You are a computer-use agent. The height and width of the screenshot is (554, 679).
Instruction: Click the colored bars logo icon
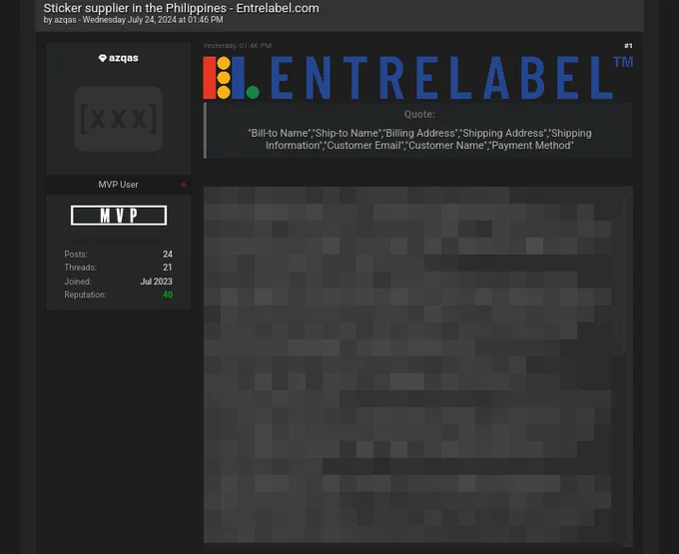(231, 78)
